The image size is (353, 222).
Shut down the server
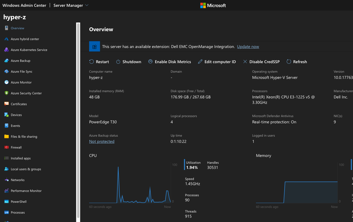(x=129, y=62)
